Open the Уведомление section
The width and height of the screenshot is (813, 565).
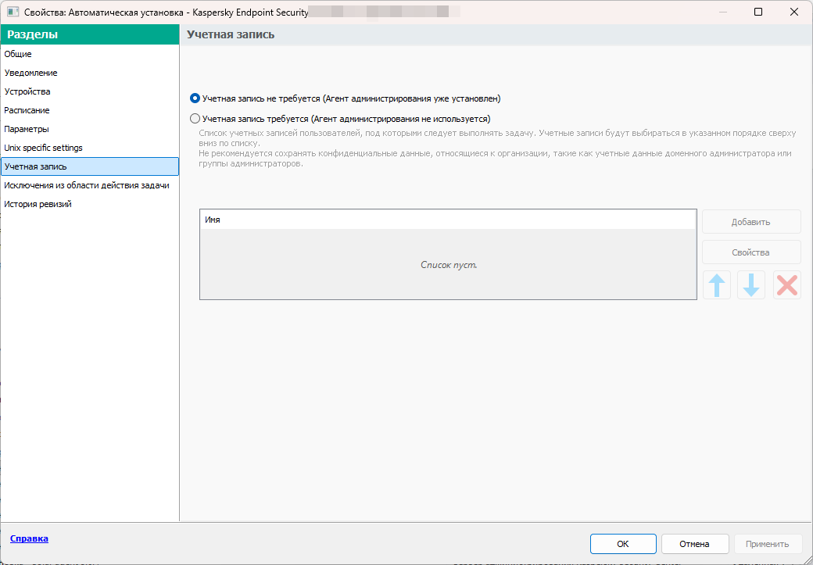click(x=30, y=73)
